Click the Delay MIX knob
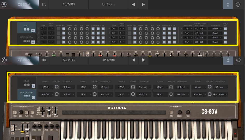Viewport: 245px width, 140px height. pos(57,126)
